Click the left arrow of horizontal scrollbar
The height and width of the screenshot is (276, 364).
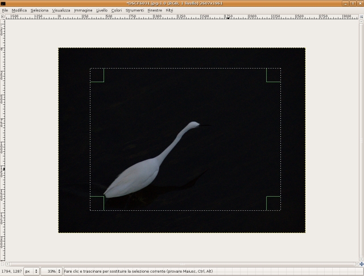tap(7, 264)
